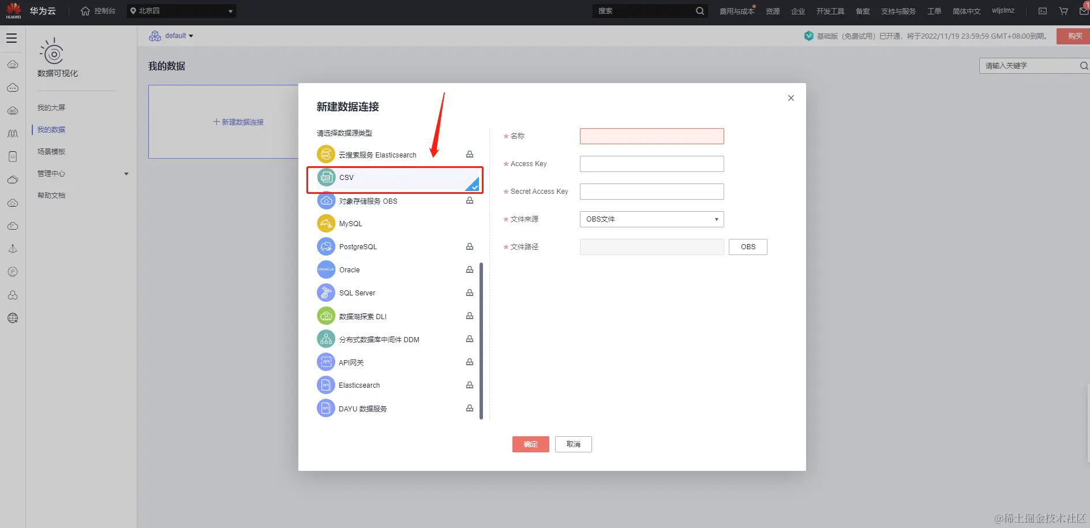This screenshot has width=1090, height=528.
Task: Click the lock icon beside PostgreSQL
Action: [470, 246]
